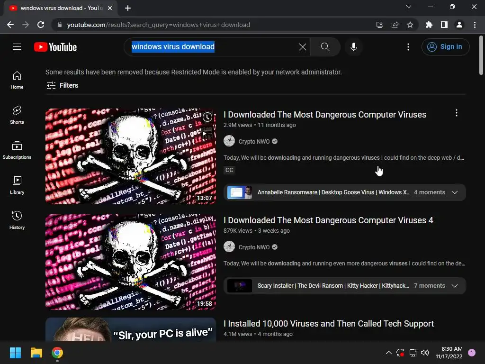Go to Home in the sidebar

pyautogui.click(x=17, y=80)
